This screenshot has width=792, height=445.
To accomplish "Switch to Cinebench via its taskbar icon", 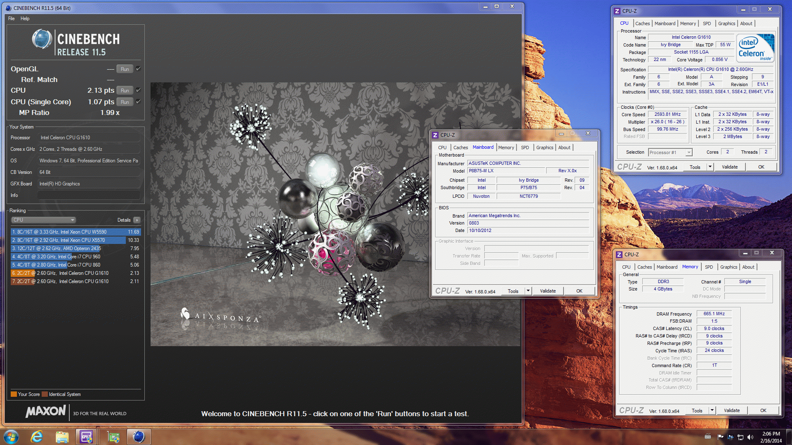I will tap(139, 437).
